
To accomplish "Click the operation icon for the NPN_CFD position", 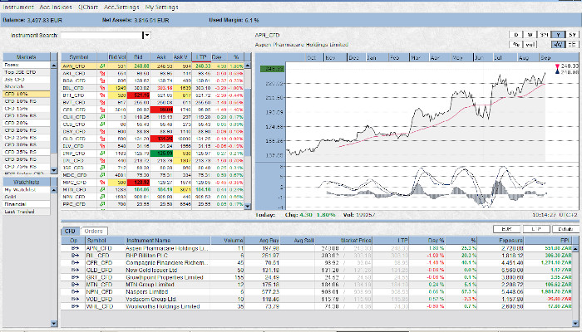I will (x=73, y=290).
